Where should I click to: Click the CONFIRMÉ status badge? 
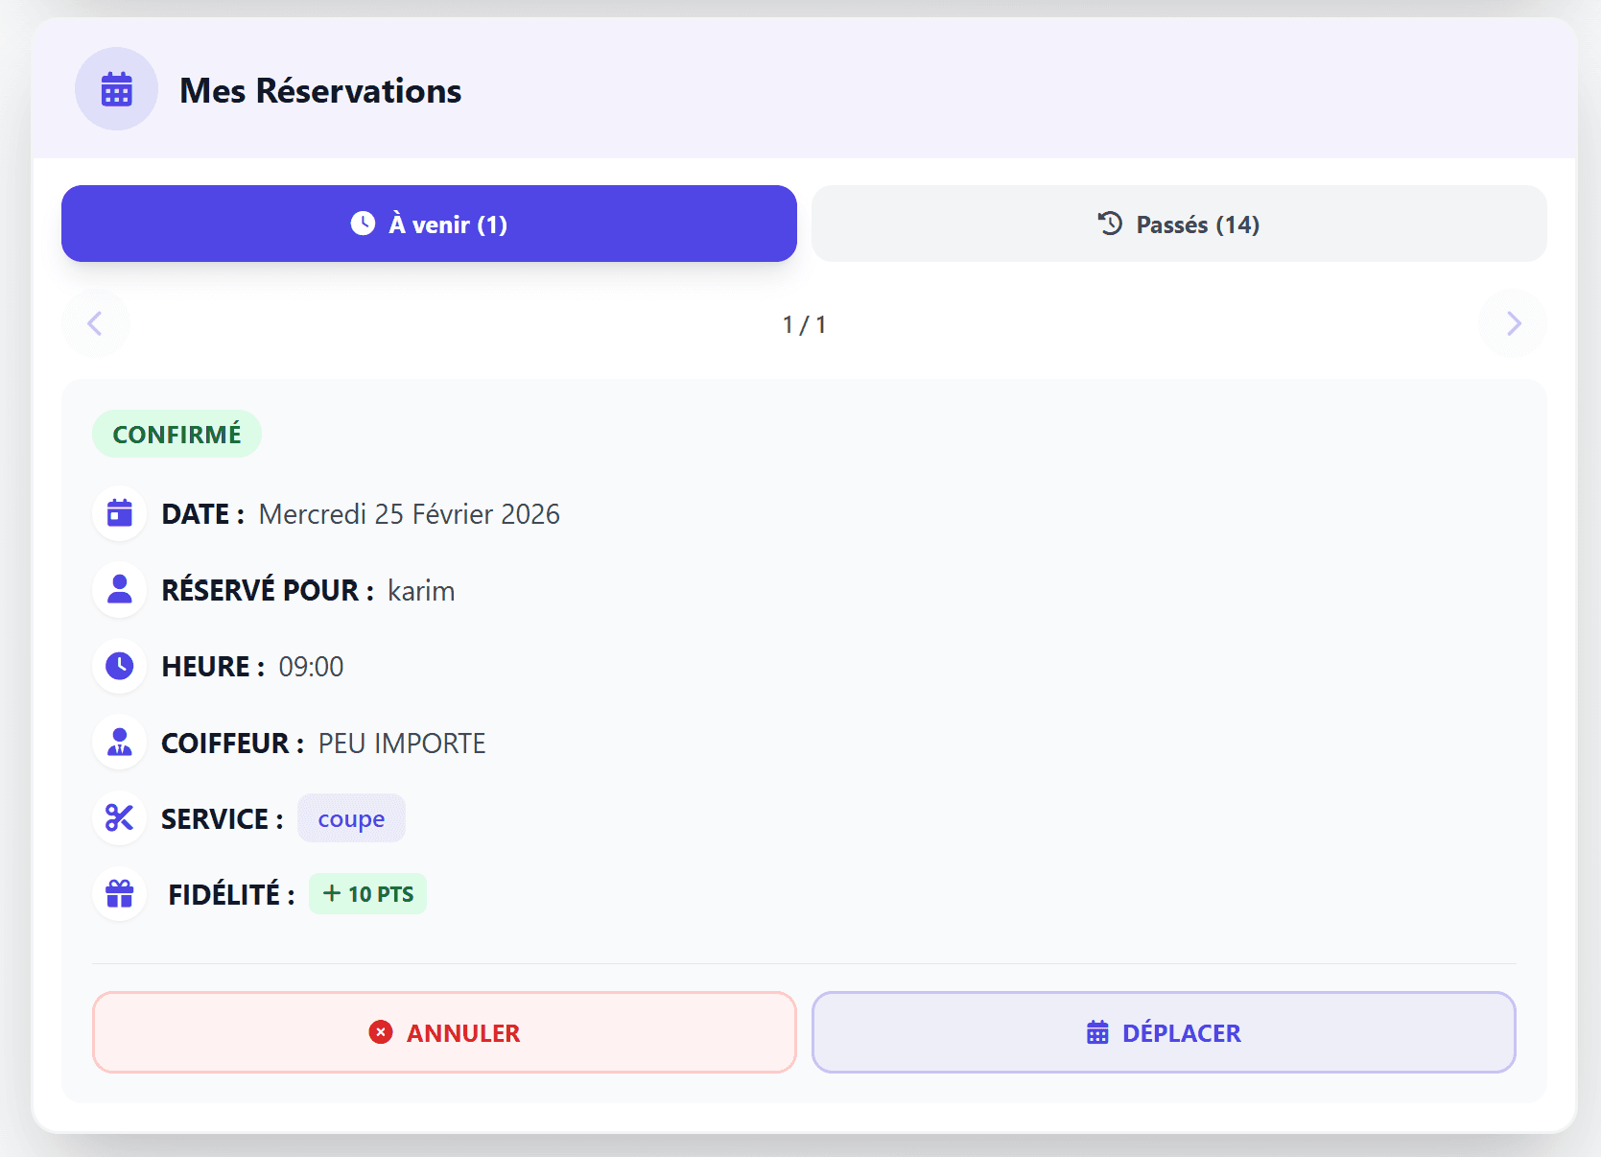coord(177,434)
